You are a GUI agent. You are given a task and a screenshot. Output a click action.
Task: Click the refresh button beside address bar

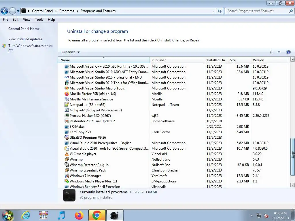point(219,11)
